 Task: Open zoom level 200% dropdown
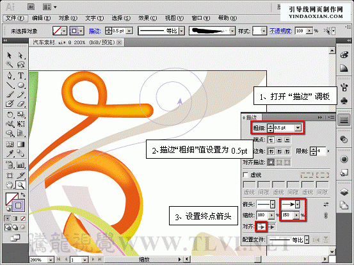click(51, 260)
